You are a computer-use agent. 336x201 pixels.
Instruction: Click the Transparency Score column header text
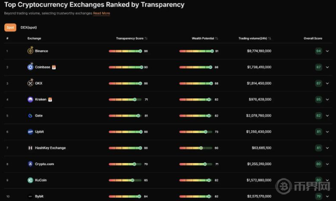[130, 38]
